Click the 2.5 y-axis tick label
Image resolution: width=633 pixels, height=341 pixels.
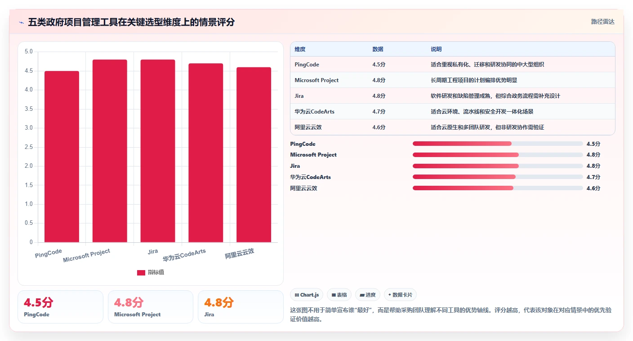28,147
